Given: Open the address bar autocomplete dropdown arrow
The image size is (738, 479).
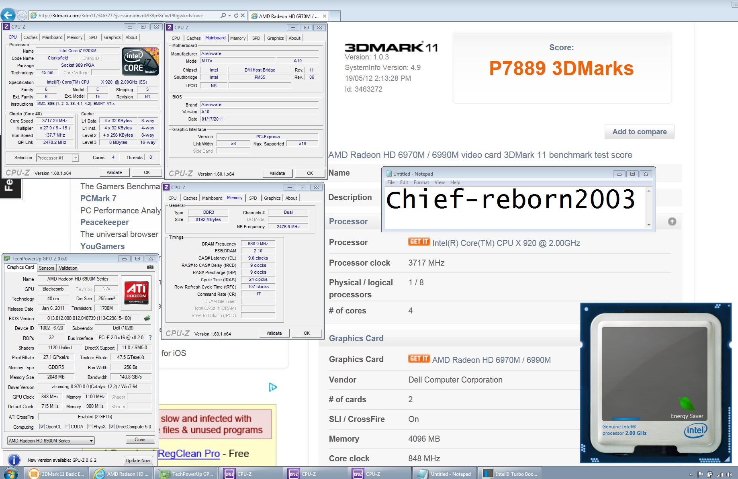Looking at the screenshot, I should click(229, 16).
